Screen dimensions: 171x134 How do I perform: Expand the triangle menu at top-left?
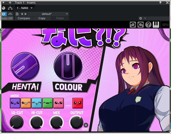click(x=3, y=3)
